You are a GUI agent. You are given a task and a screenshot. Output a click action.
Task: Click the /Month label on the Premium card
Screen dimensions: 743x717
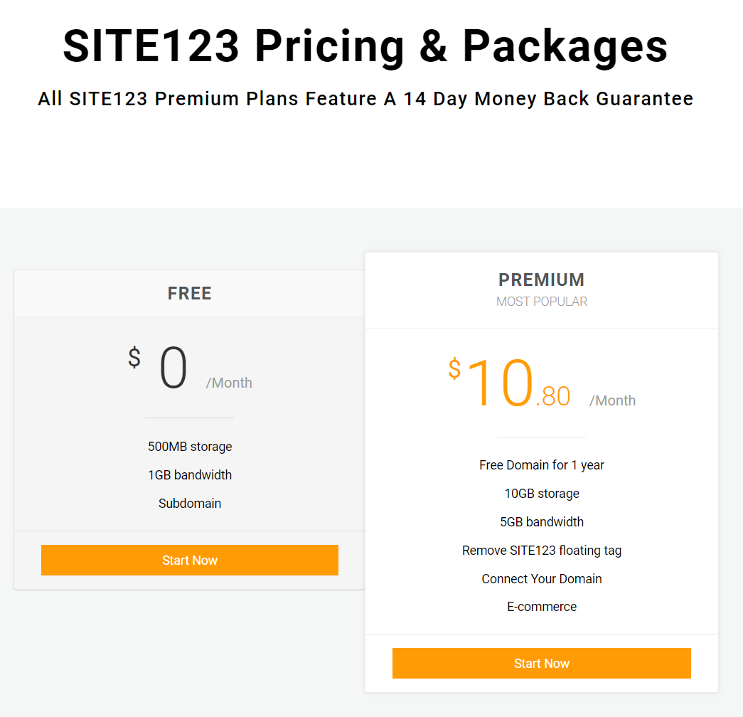click(612, 400)
